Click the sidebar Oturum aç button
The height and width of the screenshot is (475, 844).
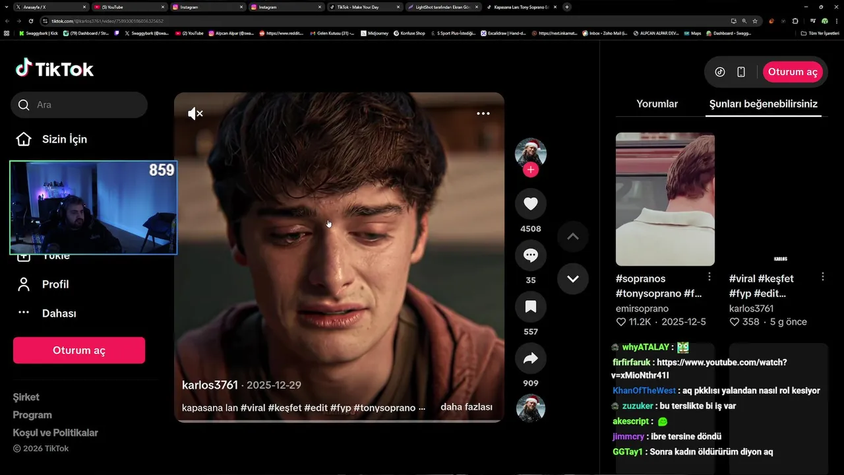(x=79, y=350)
